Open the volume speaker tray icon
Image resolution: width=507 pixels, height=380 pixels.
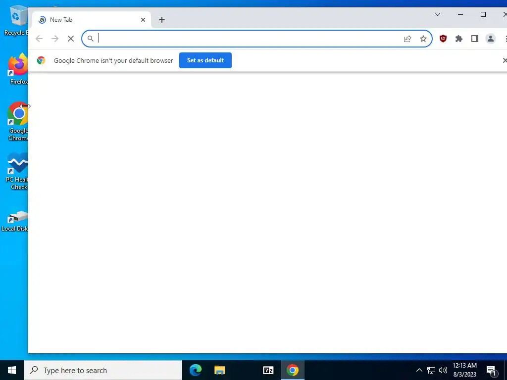(x=443, y=370)
